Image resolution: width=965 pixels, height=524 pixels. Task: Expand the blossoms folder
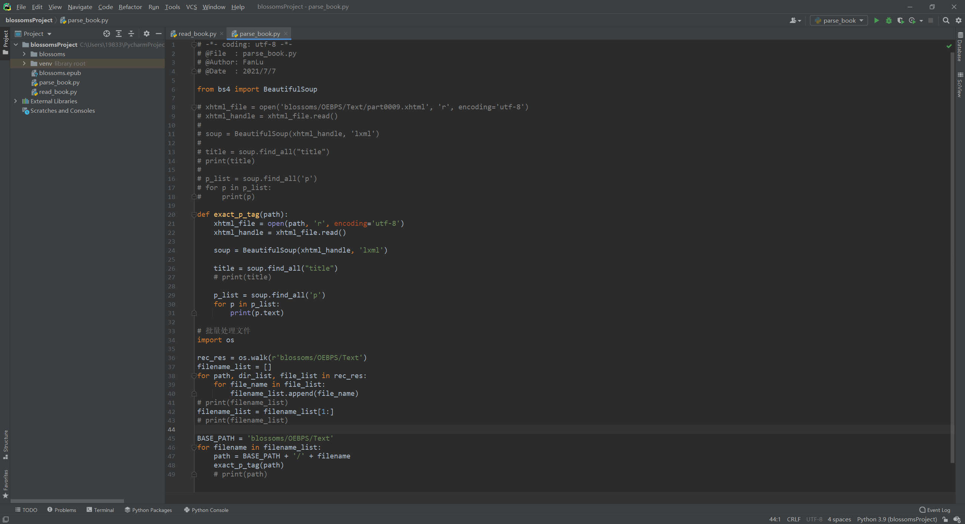point(24,54)
